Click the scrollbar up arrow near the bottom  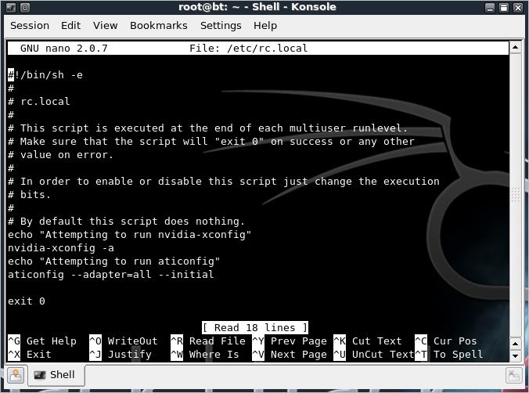point(515,344)
